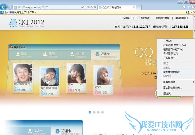This screenshot has height=135, width=195.
Task: Click the QQ penguin logo
Action: coord(13,23)
